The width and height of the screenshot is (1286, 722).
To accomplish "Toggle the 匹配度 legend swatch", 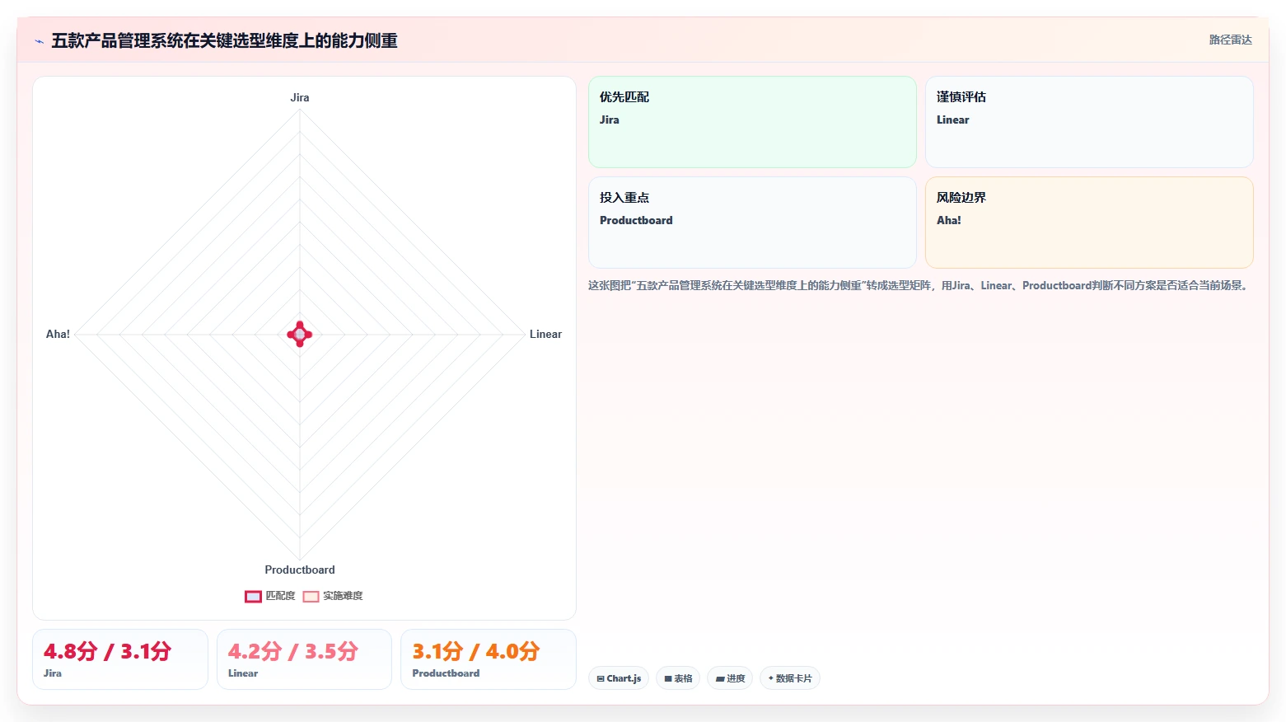I will coord(253,596).
